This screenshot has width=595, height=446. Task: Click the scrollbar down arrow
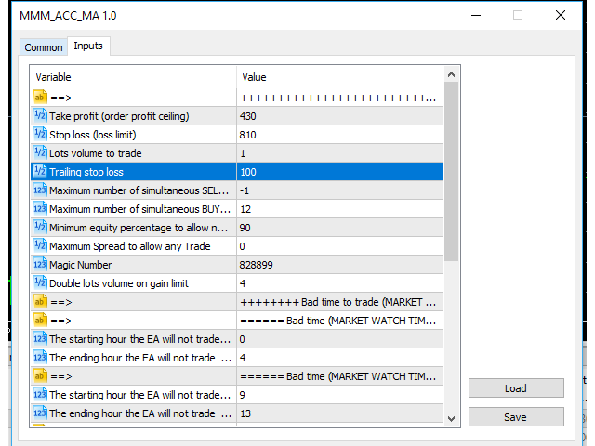(x=451, y=419)
